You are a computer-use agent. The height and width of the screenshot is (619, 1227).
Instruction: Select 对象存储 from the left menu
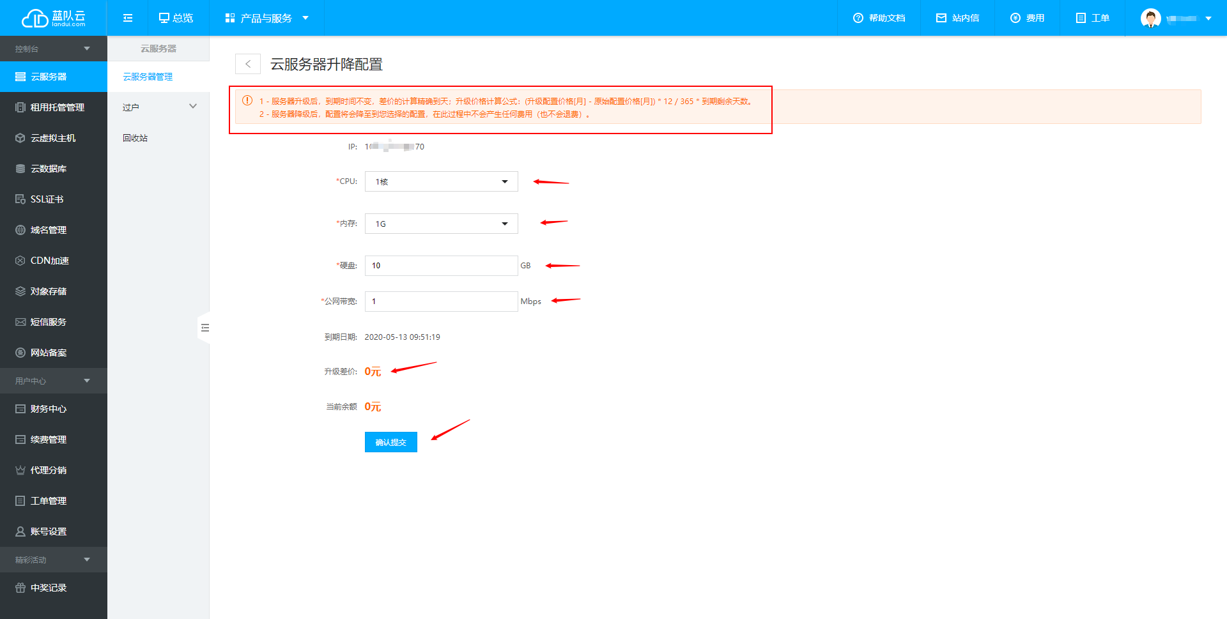48,291
